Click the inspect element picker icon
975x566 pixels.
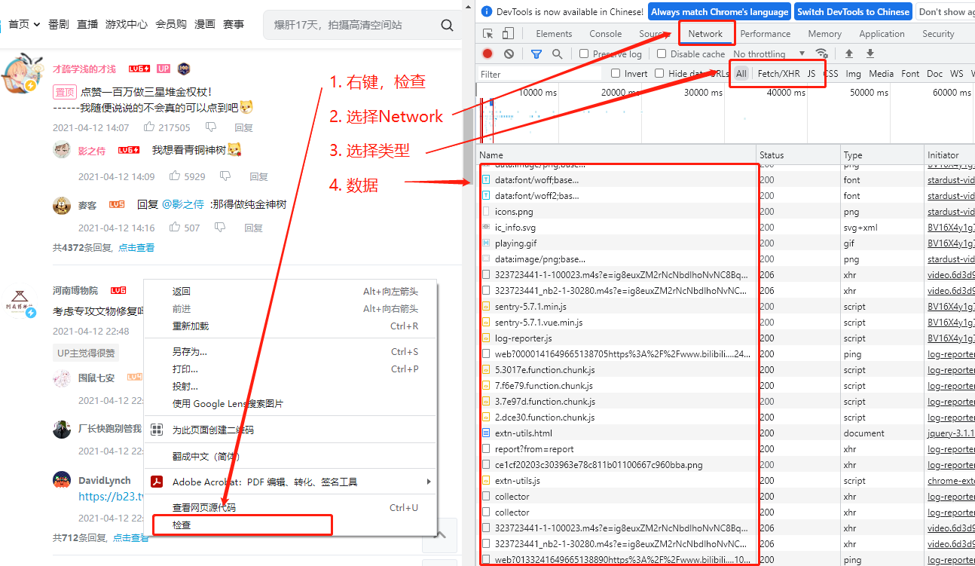pos(488,34)
